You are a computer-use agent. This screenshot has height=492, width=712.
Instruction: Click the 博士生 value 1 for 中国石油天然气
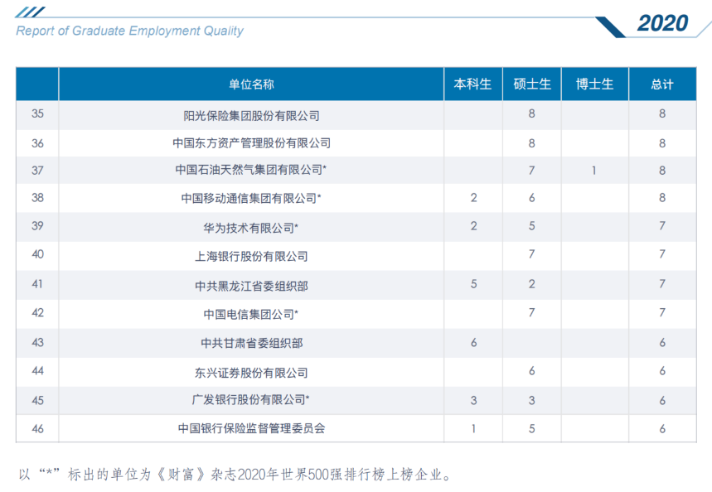pos(593,171)
